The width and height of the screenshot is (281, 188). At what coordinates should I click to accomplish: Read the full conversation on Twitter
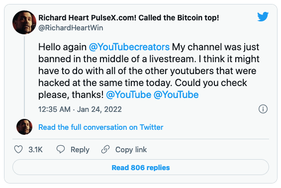(101, 127)
